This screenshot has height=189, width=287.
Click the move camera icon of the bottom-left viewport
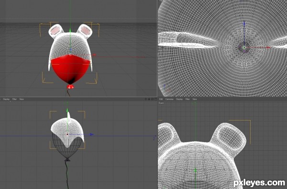[146, 99]
